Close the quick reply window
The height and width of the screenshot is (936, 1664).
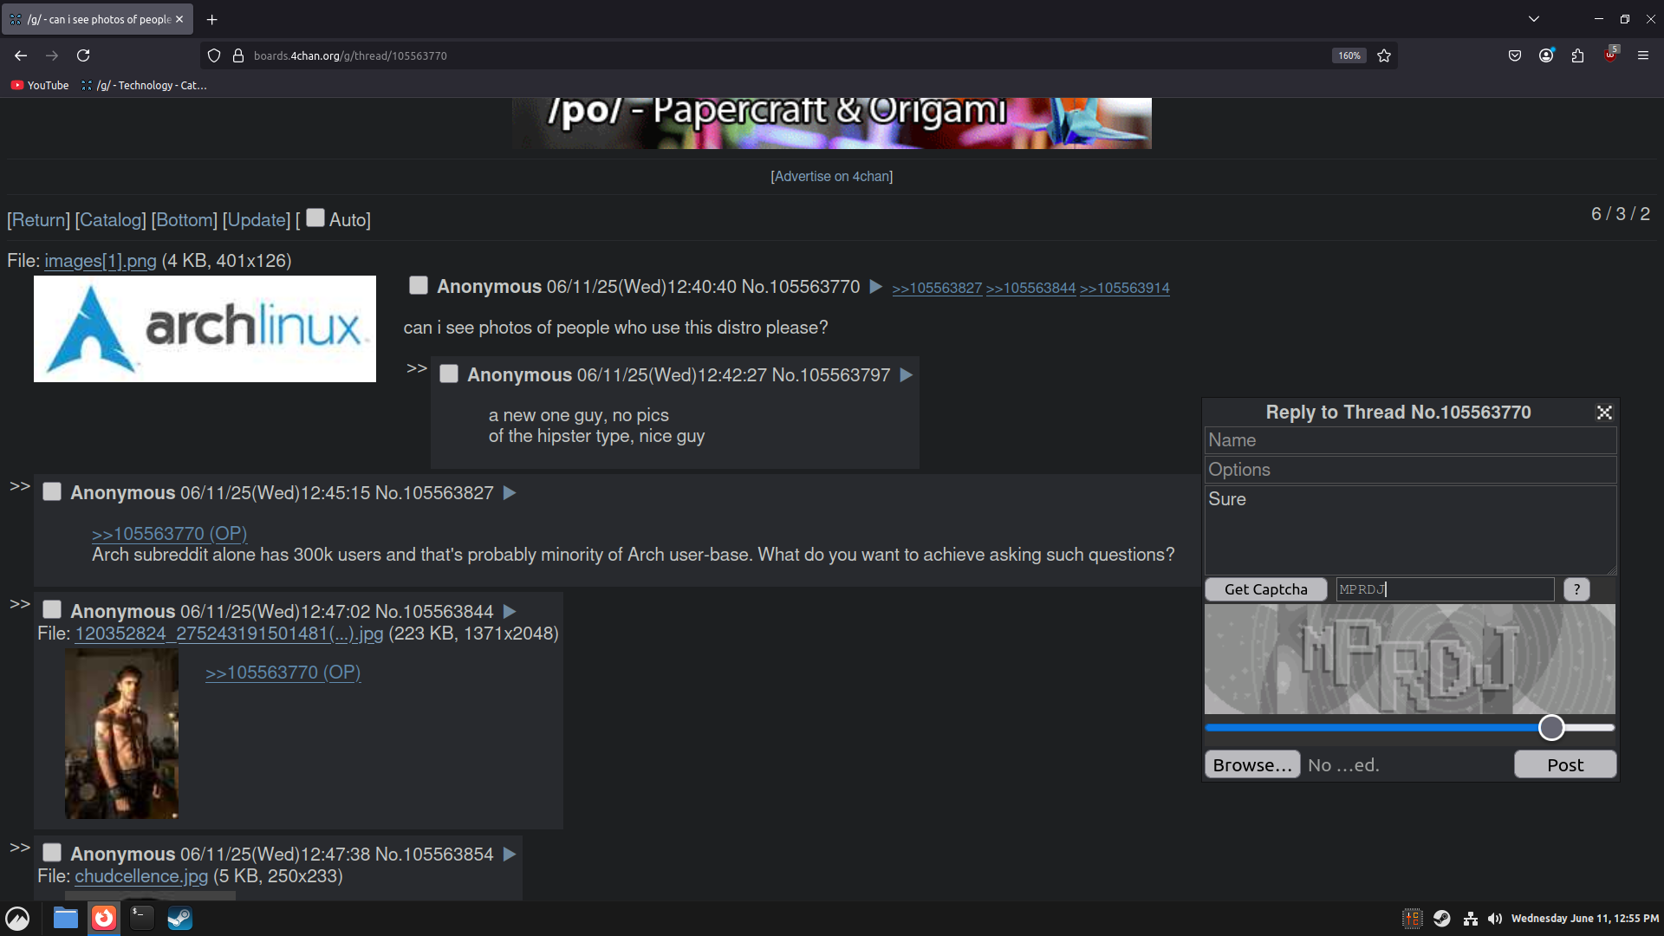click(x=1604, y=413)
